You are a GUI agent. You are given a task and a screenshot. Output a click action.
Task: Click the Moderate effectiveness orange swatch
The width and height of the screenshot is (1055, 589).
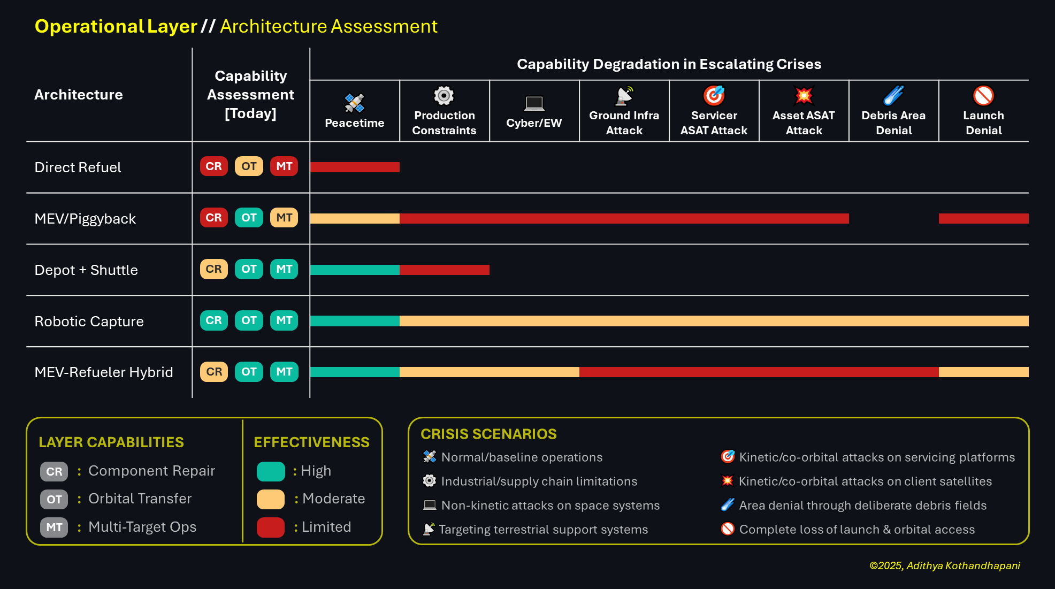coord(271,499)
